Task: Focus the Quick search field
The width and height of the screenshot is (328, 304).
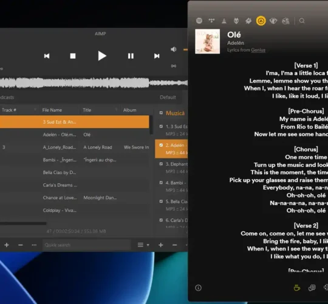Action: [87, 245]
